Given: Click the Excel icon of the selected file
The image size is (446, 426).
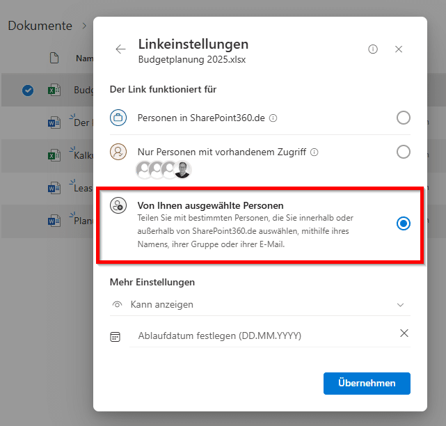Looking at the screenshot, I should 54,90.
